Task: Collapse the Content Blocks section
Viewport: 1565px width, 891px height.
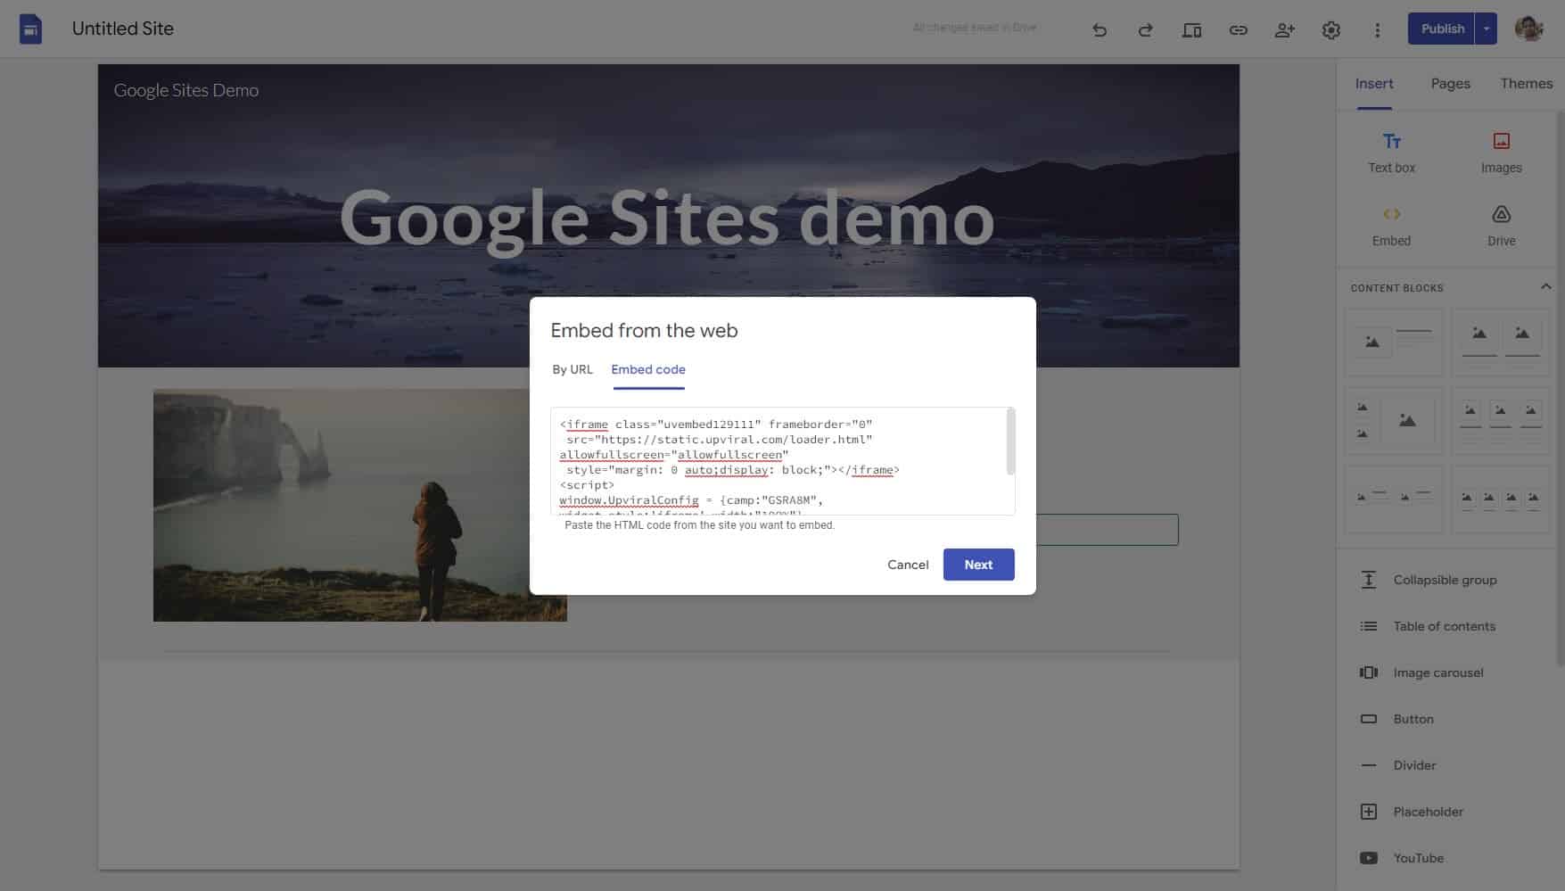Action: tap(1545, 286)
